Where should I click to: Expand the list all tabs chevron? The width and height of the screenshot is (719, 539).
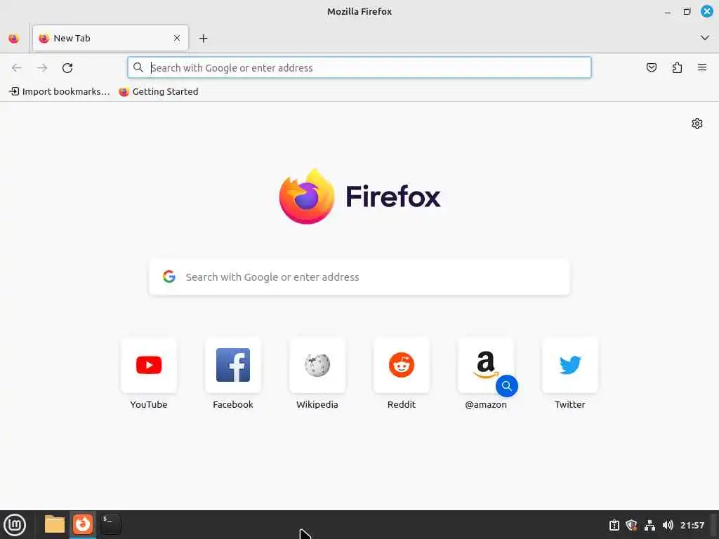pyautogui.click(x=705, y=38)
